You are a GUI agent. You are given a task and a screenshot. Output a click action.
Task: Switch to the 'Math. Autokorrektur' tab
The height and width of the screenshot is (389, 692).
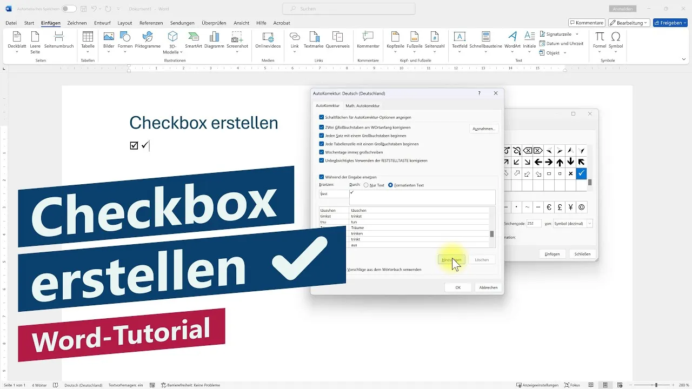[x=362, y=105]
